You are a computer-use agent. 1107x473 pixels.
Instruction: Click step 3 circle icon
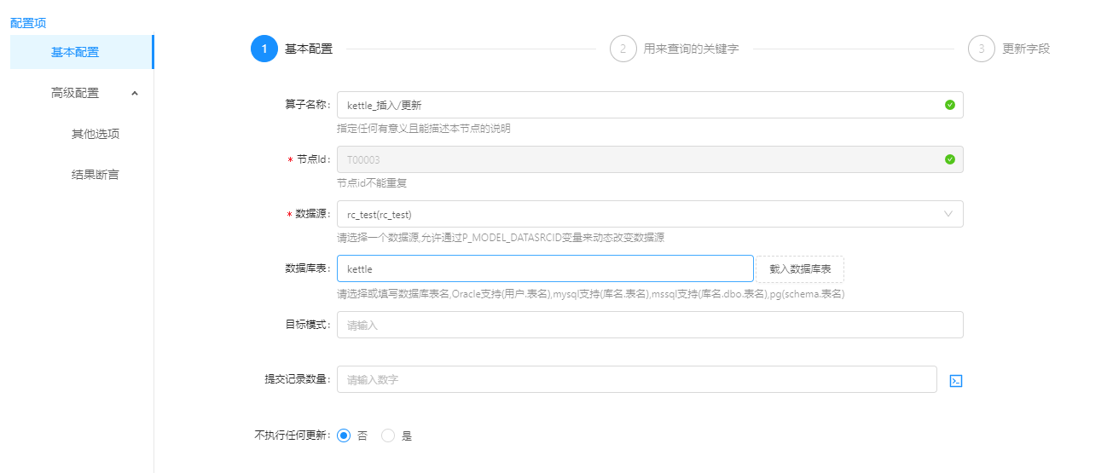tap(982, 49)
